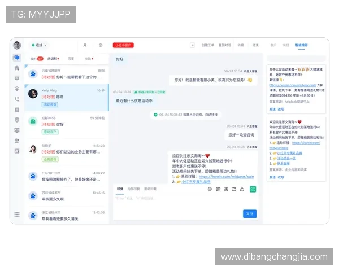The height and width of the screenshot is (271, 339).
Task: Open 联系客服 link in second recommendation card
Action: click(284, 163)
